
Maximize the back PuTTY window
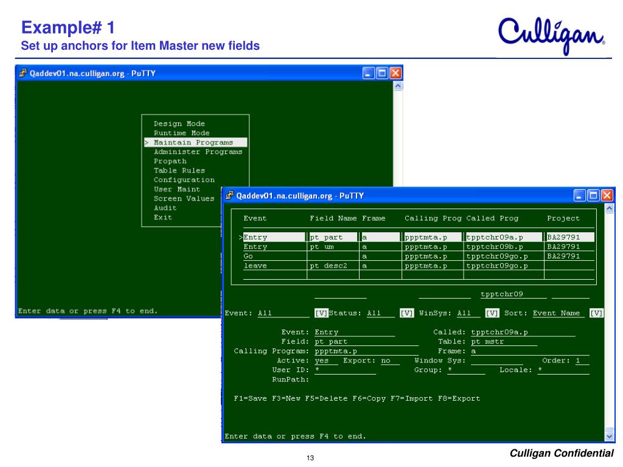coord(382,73)
